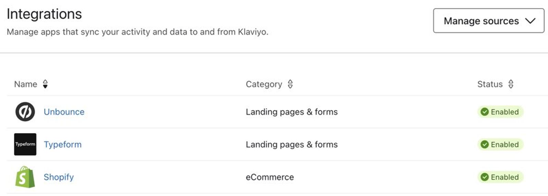Click the green checkmark in Typeform's status

pyautogui.click(x=484, y=144)
